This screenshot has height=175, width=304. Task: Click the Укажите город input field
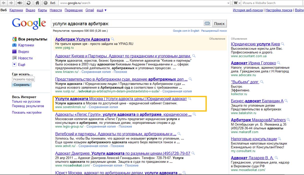[23, 79]
